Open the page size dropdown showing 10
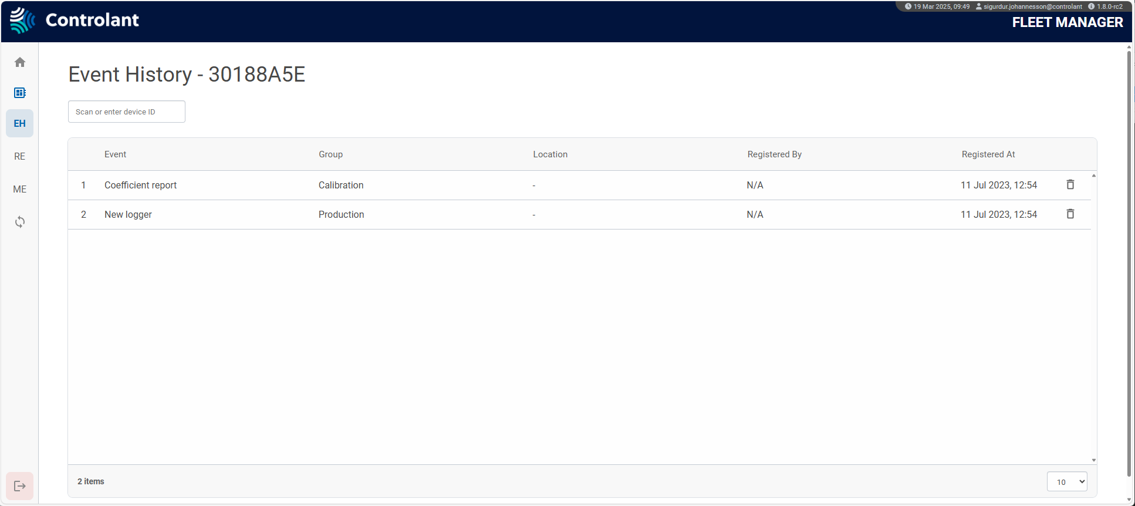Screen dimensions: 1135x506 (x=1067, y=481)
